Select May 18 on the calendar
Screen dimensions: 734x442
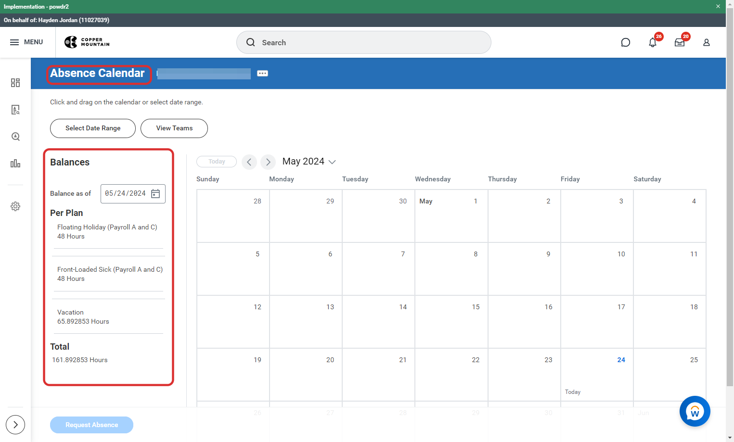point(670,322)
